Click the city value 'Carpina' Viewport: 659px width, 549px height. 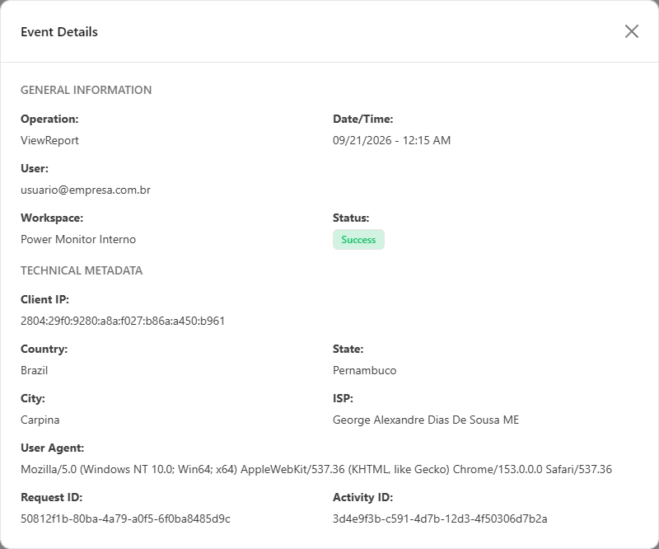[40, 420]
